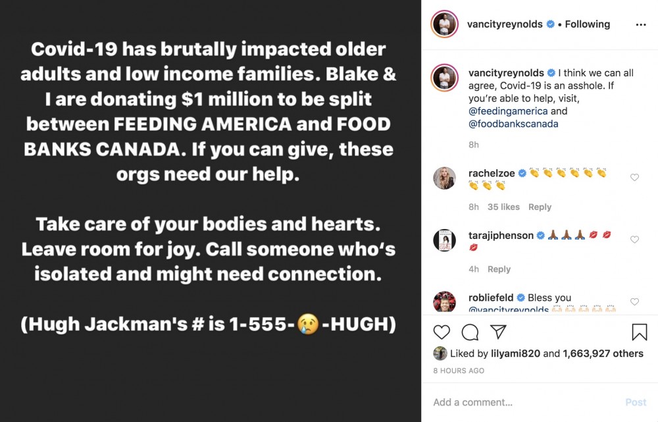
Task: Click rachelzoe's avatar
Action: point(444,178)
